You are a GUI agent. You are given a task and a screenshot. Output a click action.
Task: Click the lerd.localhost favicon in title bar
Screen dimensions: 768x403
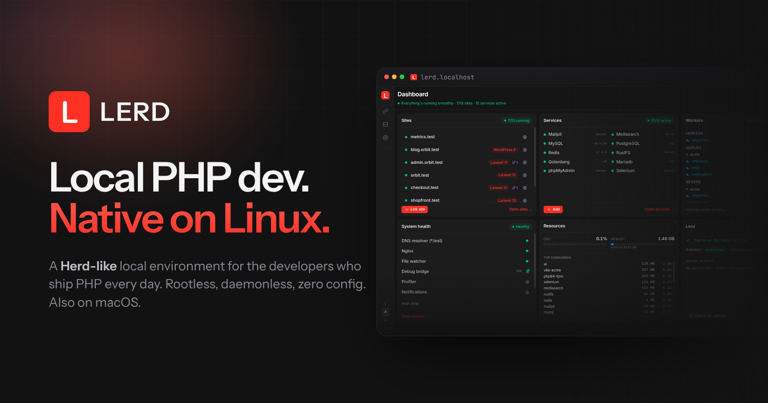click(x=413, y=77)
